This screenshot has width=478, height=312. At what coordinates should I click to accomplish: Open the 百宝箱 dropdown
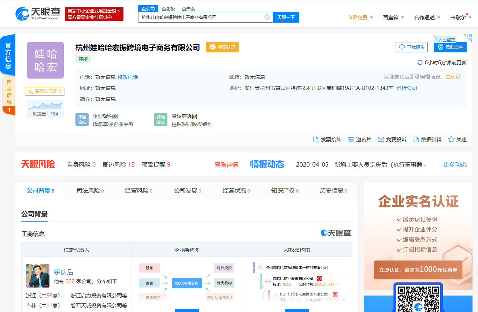point(394,17)
